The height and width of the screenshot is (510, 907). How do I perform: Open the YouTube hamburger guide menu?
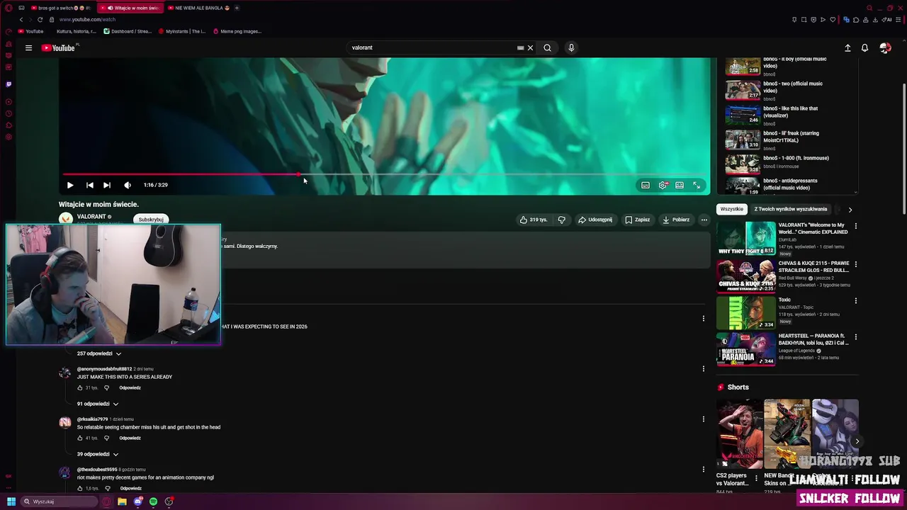[28, 47]
